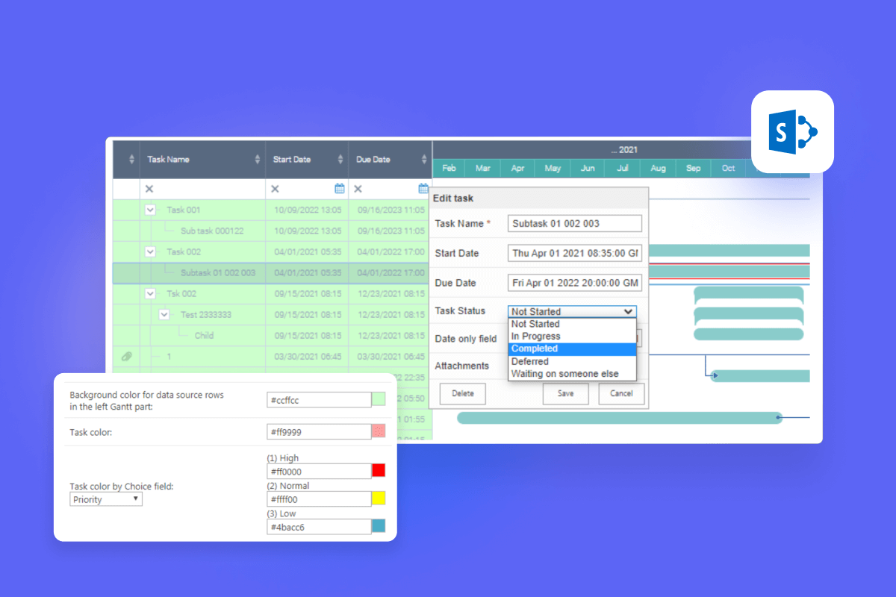Click the attachment paperclip icon on row 1

(126, 357)
